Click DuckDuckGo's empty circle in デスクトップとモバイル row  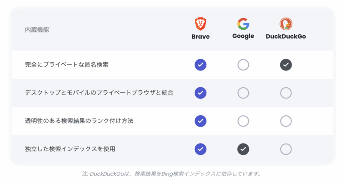point(286,93)
